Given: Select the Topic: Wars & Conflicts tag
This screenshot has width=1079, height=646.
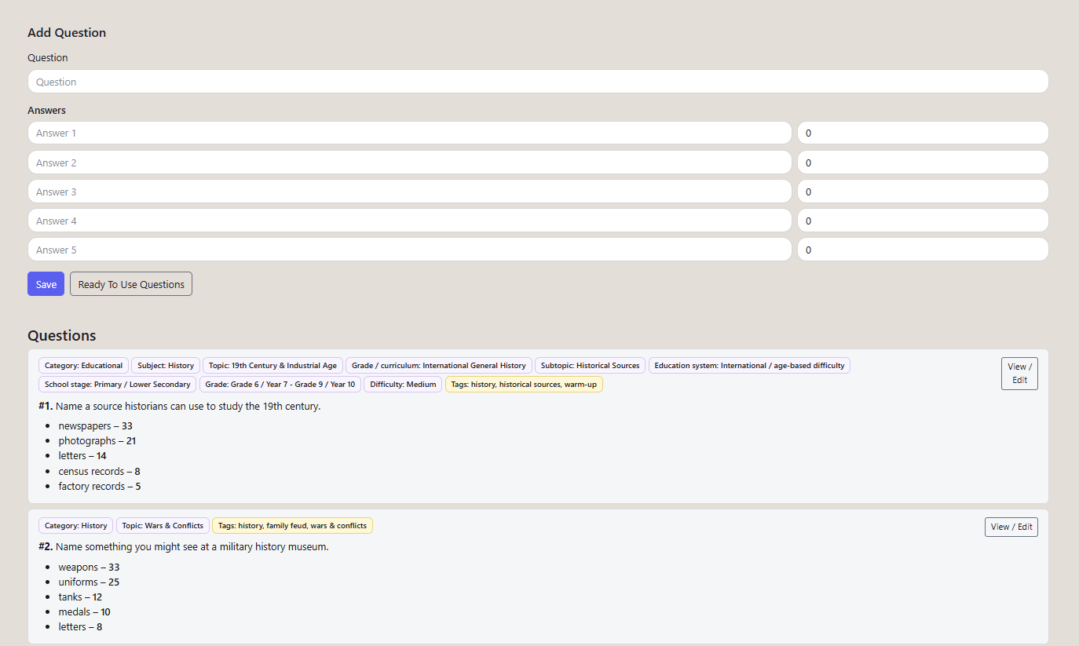Looking at the screenshot, I should pos(163,526).
